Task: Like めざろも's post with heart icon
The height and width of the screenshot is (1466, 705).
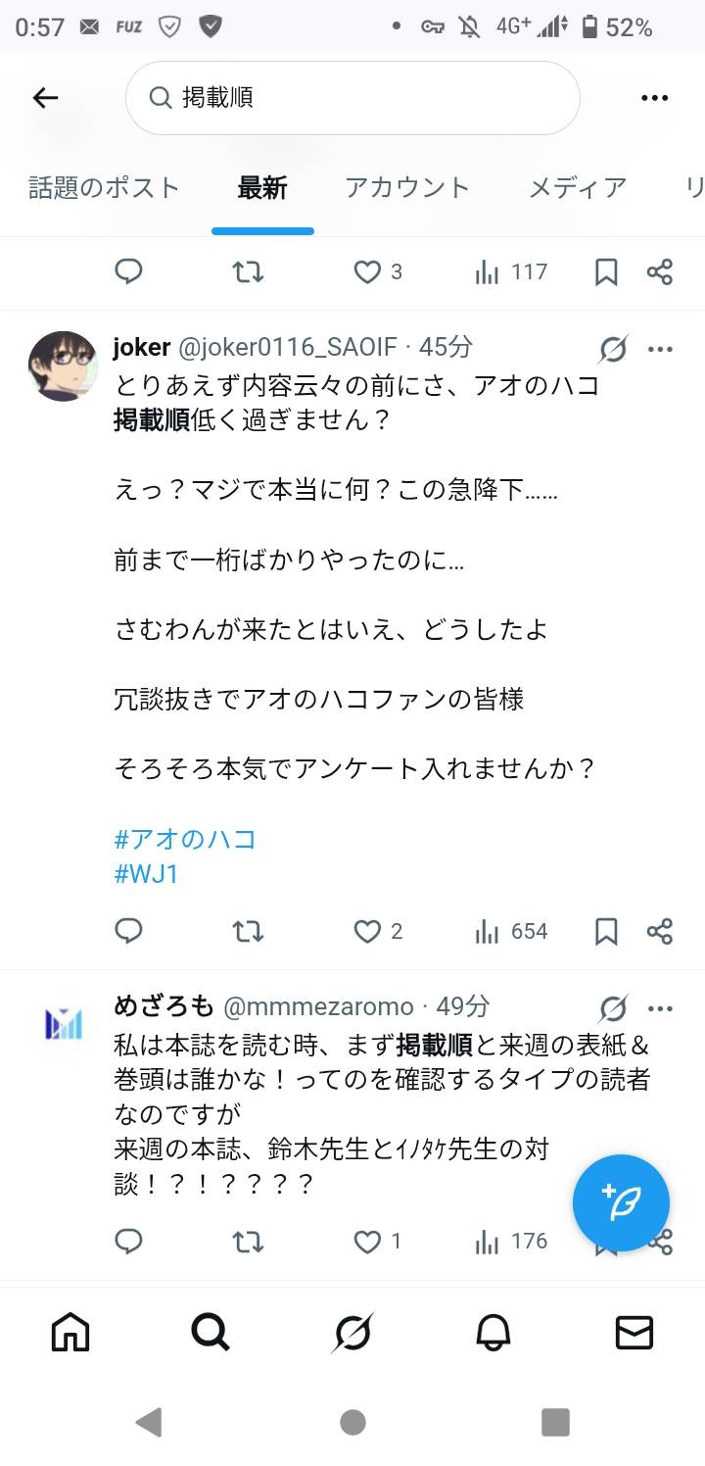Action: (x=367, y=1243)
